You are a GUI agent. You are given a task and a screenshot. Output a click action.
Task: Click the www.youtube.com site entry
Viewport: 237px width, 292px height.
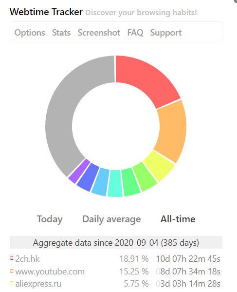click(x=50, y=272)
